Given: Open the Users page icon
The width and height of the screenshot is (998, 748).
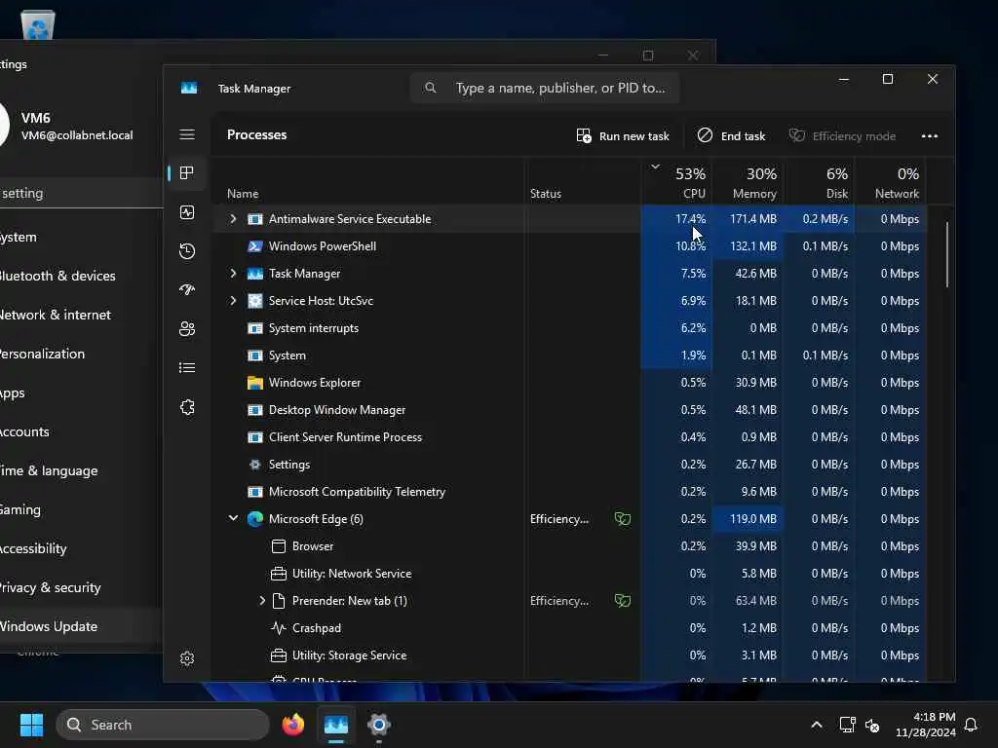Looking at the screenshot, I should coord(186,329).
